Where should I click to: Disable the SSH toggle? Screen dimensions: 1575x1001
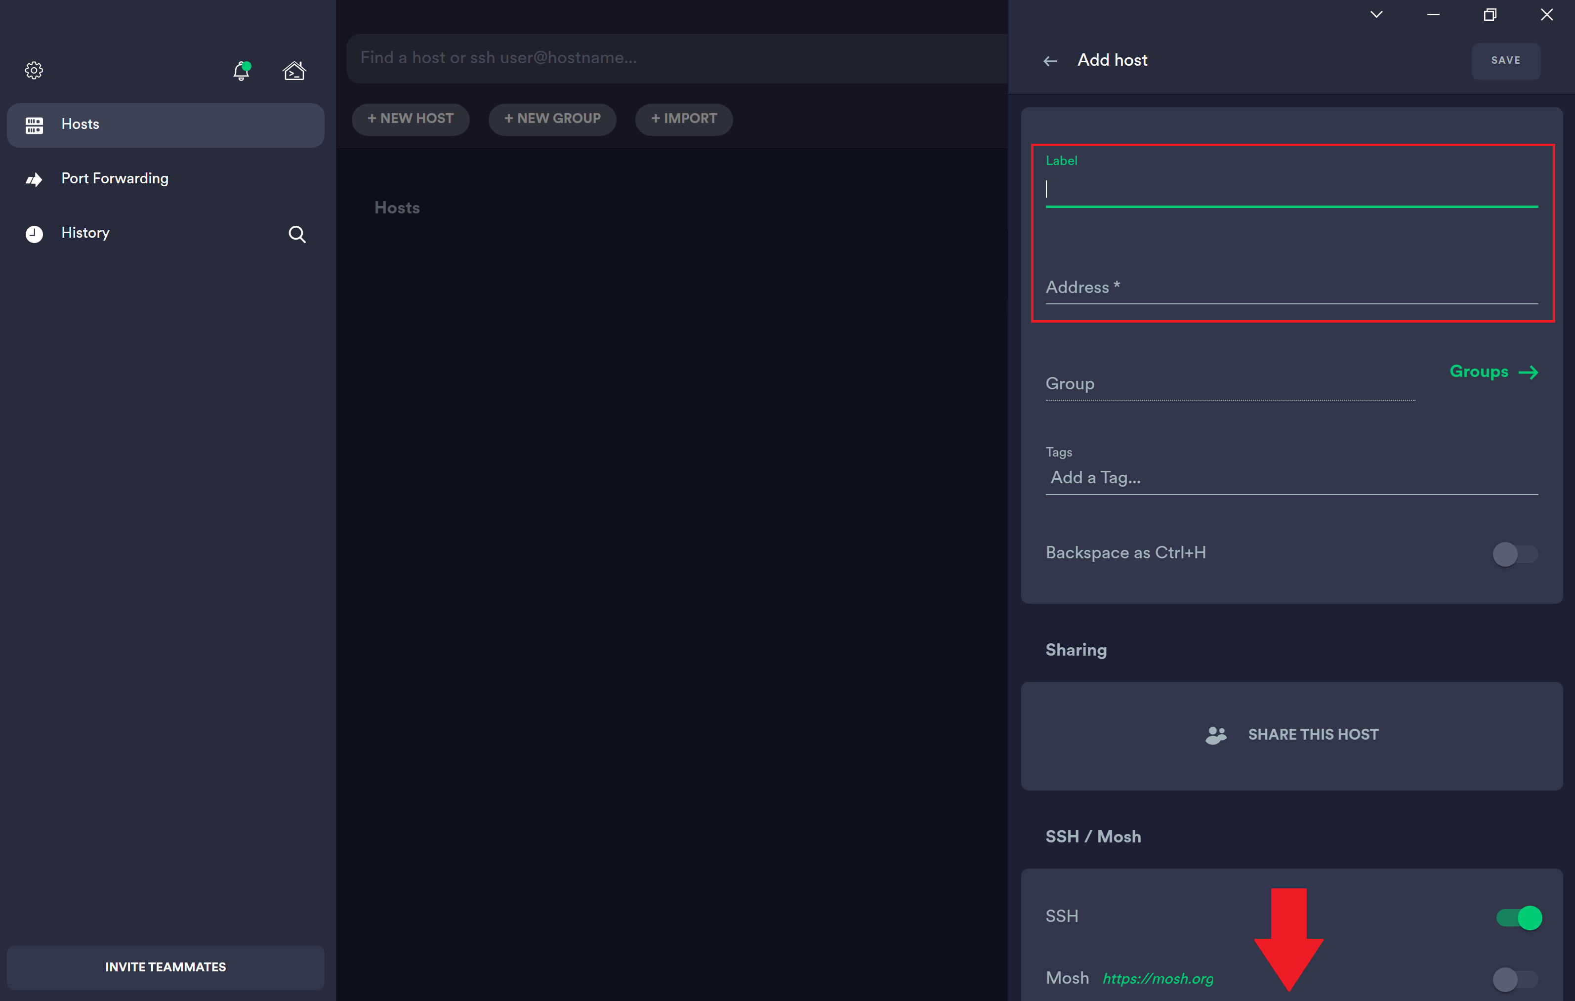click(1519, 918)
